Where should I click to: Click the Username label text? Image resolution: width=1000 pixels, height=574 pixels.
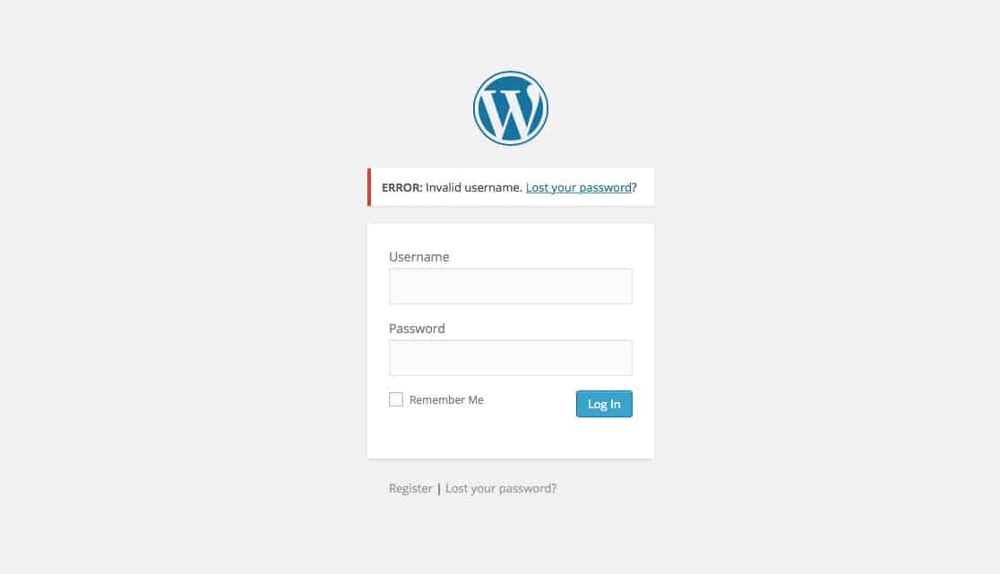click(x=419, y=257)
